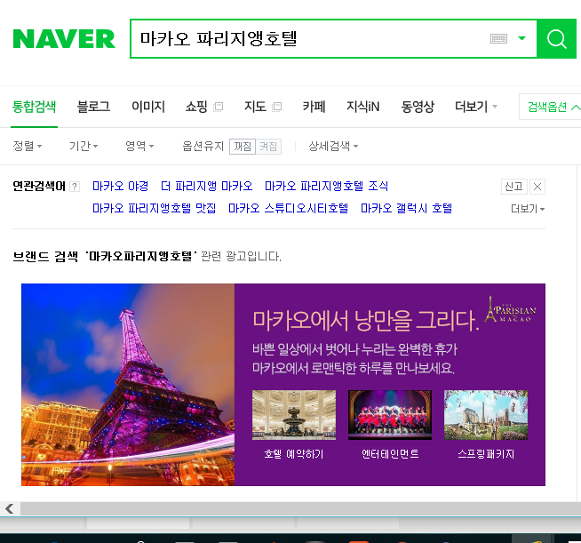581x543 pixels.
Task: Open the 스프링패키지 link
Action: (x=486, y=454)
